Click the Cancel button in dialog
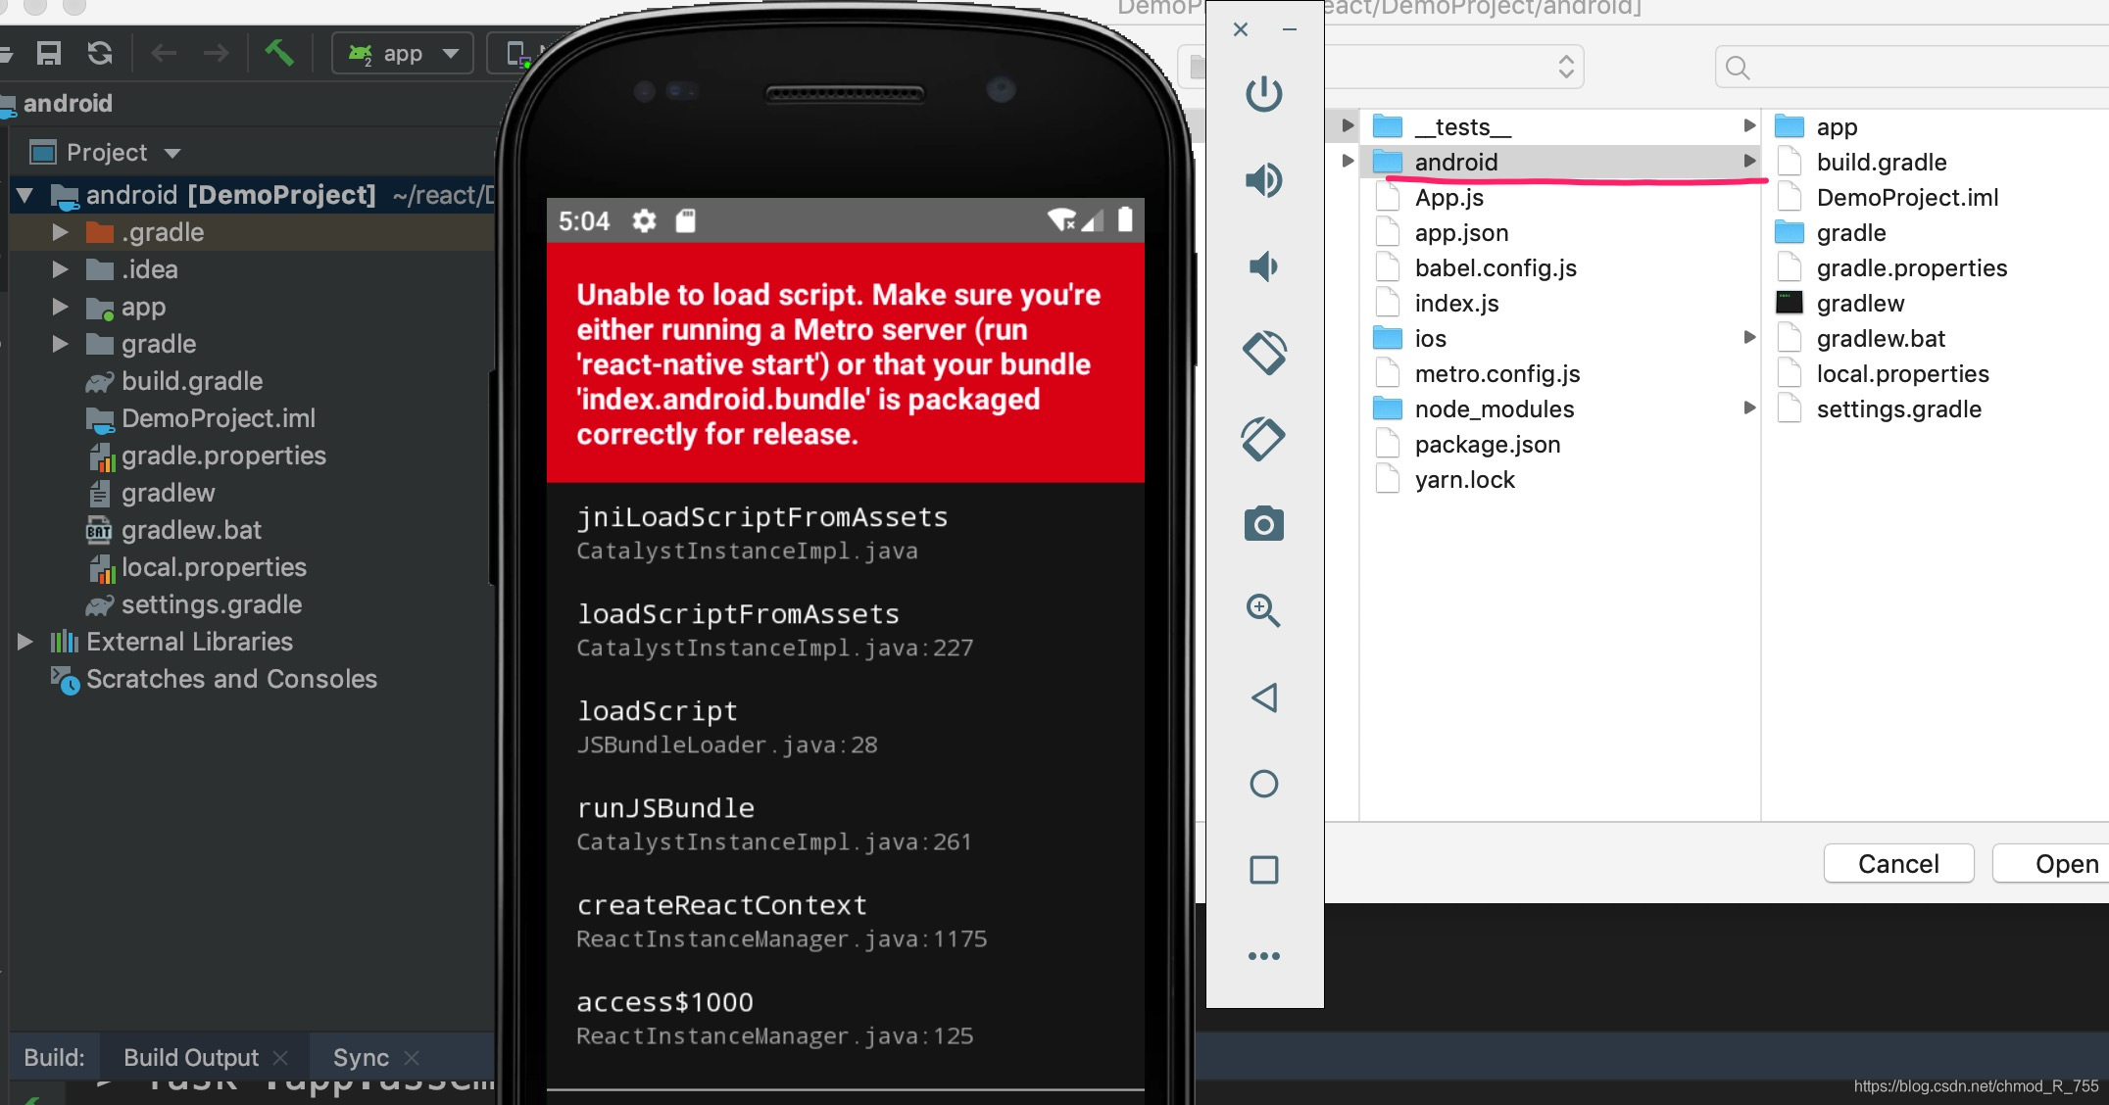2109x1105 pixels. (1898, 864)
